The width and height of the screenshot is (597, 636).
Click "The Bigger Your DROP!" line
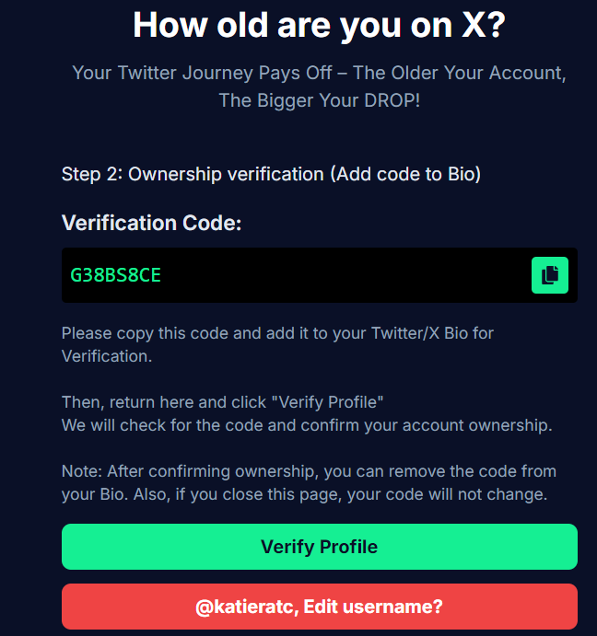click(319, 99)
